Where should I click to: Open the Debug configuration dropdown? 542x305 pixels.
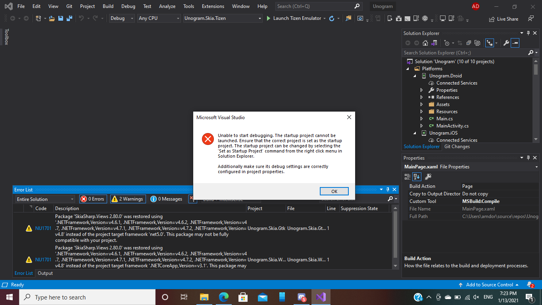122,18
